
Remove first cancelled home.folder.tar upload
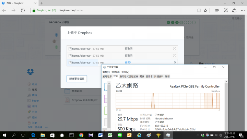(174, 49)
